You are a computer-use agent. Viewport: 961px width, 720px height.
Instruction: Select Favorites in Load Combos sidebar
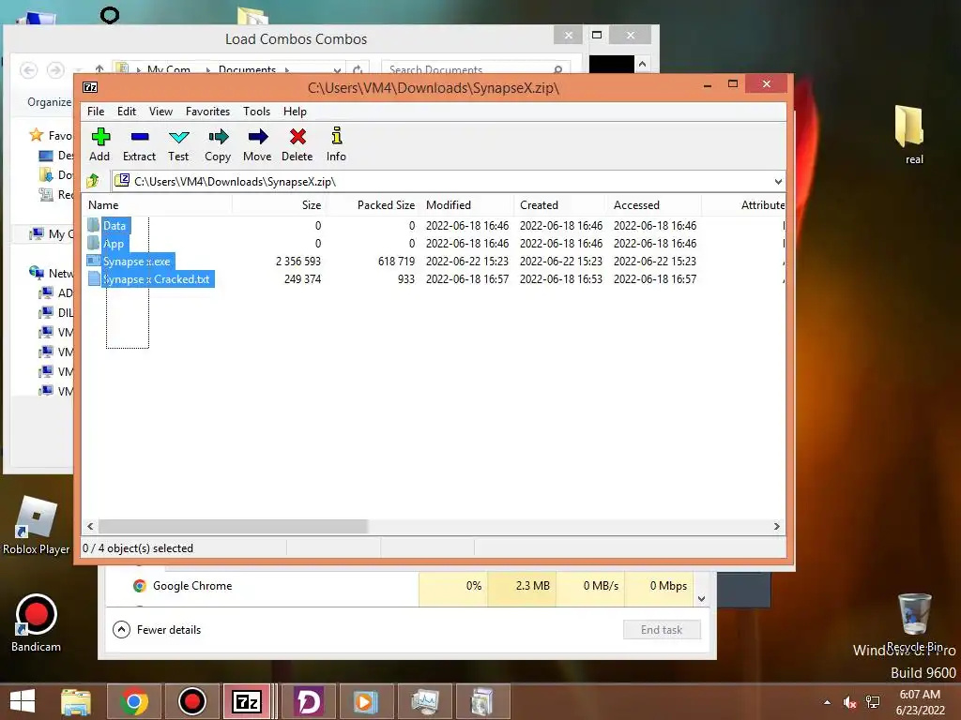point(51,135)
